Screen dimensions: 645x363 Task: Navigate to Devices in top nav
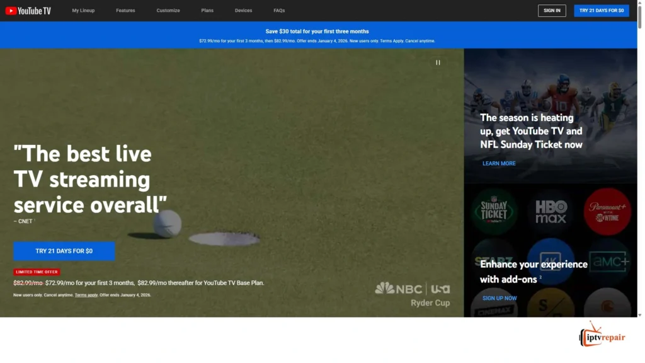click(x=243, y=11)
